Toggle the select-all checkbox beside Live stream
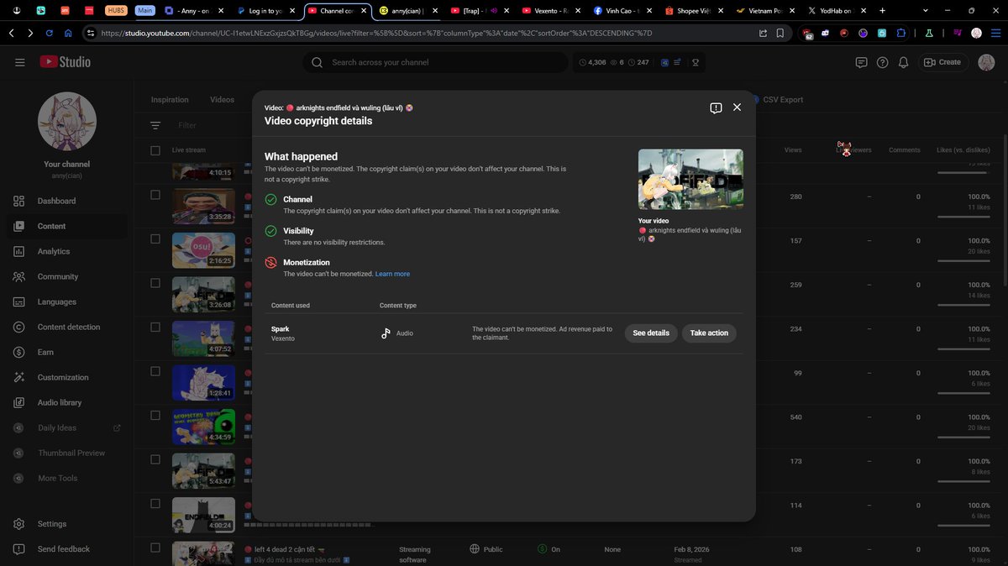This screenshot has height=566, width=1008. (x=155, y=150)
